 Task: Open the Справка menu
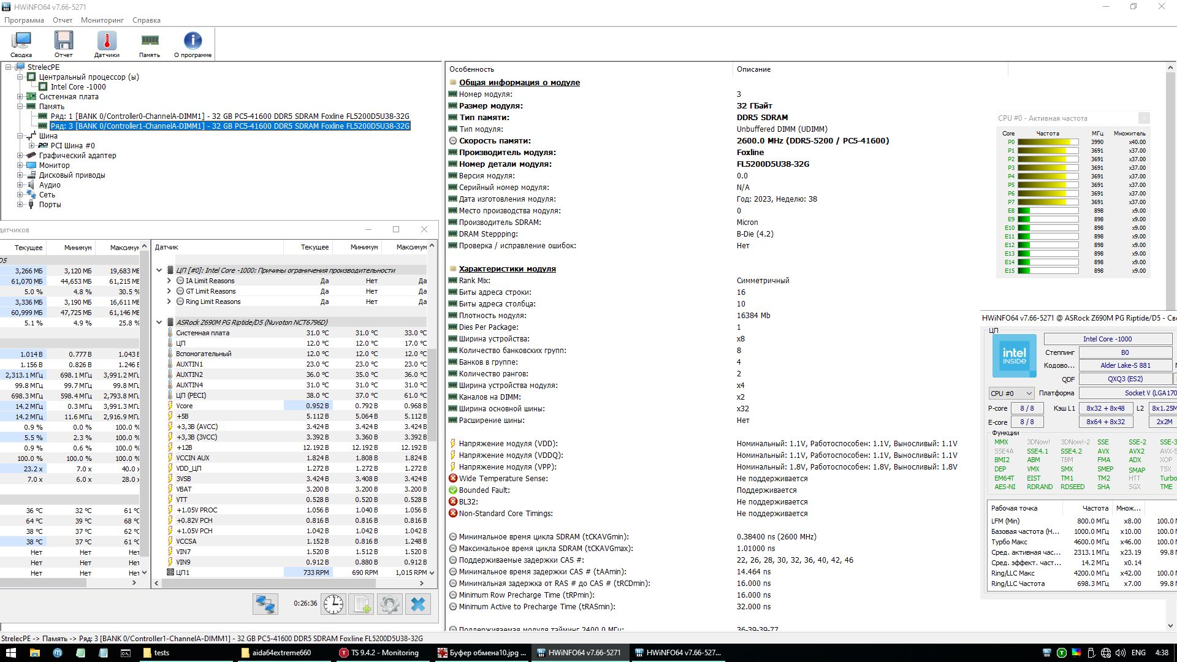[146, 20]
